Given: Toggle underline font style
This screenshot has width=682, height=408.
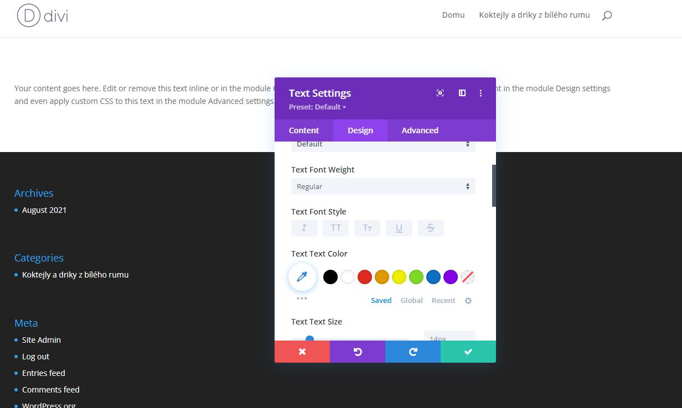Looking at the screenshot, I should [x=399, y=228].
